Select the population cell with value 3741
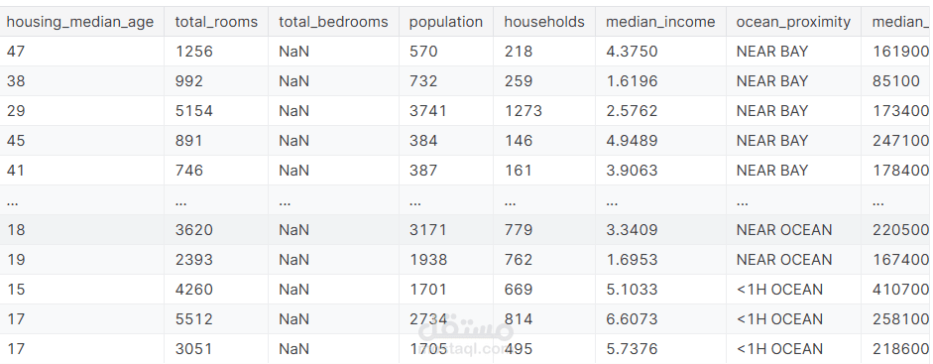This screenshot has width=933, height=364. 427,111
